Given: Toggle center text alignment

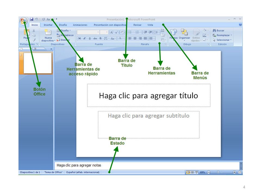Looking at the screenshot, I should [135, 38].
